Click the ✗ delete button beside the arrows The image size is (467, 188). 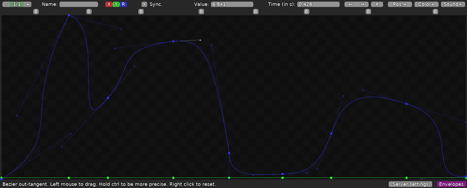coord(377,4)
